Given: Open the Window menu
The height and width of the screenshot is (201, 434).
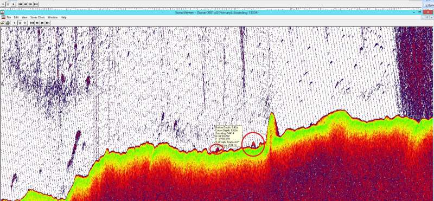Looking at the screenshot, I should (x=53, y=17).
